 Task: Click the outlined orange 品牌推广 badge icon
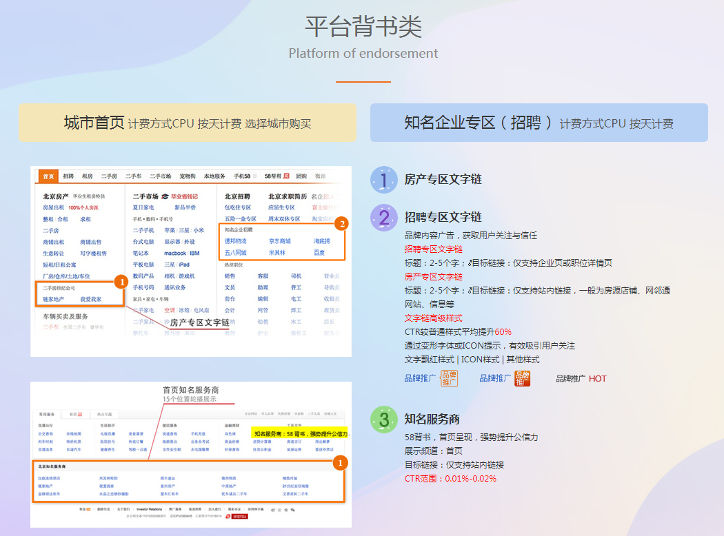pos(449,378)
